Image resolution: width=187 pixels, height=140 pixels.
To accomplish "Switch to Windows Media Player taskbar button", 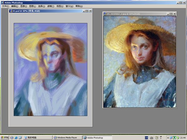I will (68, 138).
